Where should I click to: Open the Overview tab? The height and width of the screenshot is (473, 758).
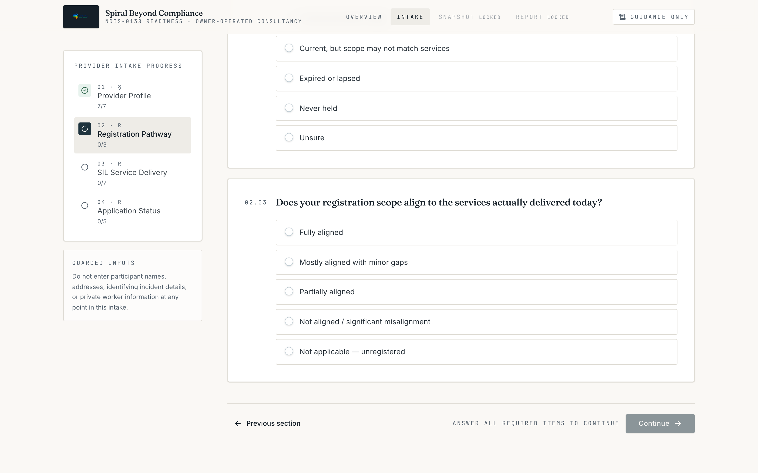(364, 17)
